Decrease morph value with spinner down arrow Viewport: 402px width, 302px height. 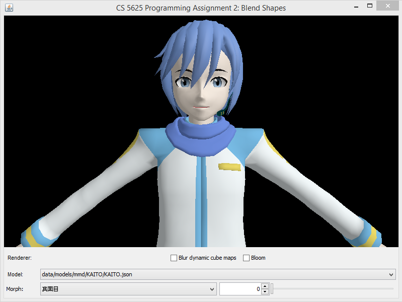(x=265, y=292)
